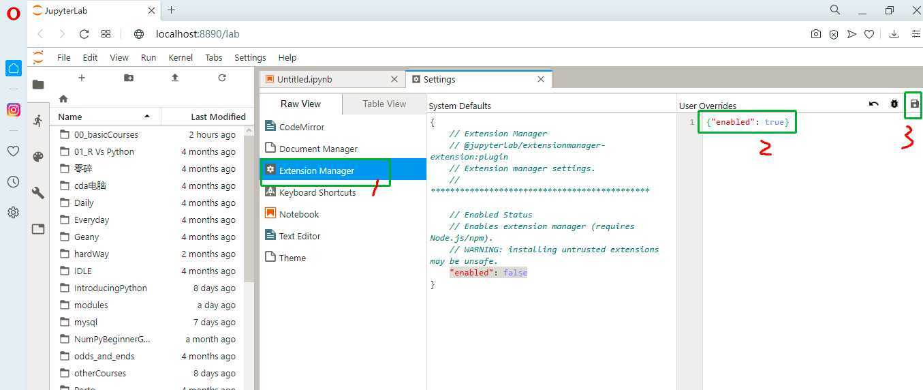
Task: Open the File menu
Action: pos(64,57)
